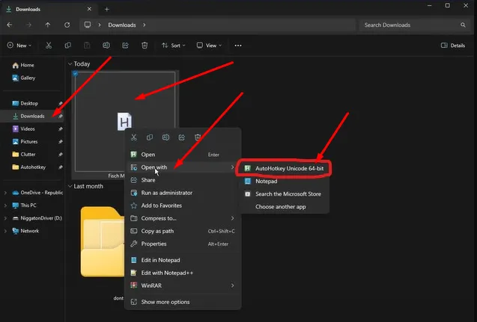The width and height of the screenshot is (477, 322).
Task: Select AutoHotkey Unicode 64-bit from submenu
Action: coord(288,168)
